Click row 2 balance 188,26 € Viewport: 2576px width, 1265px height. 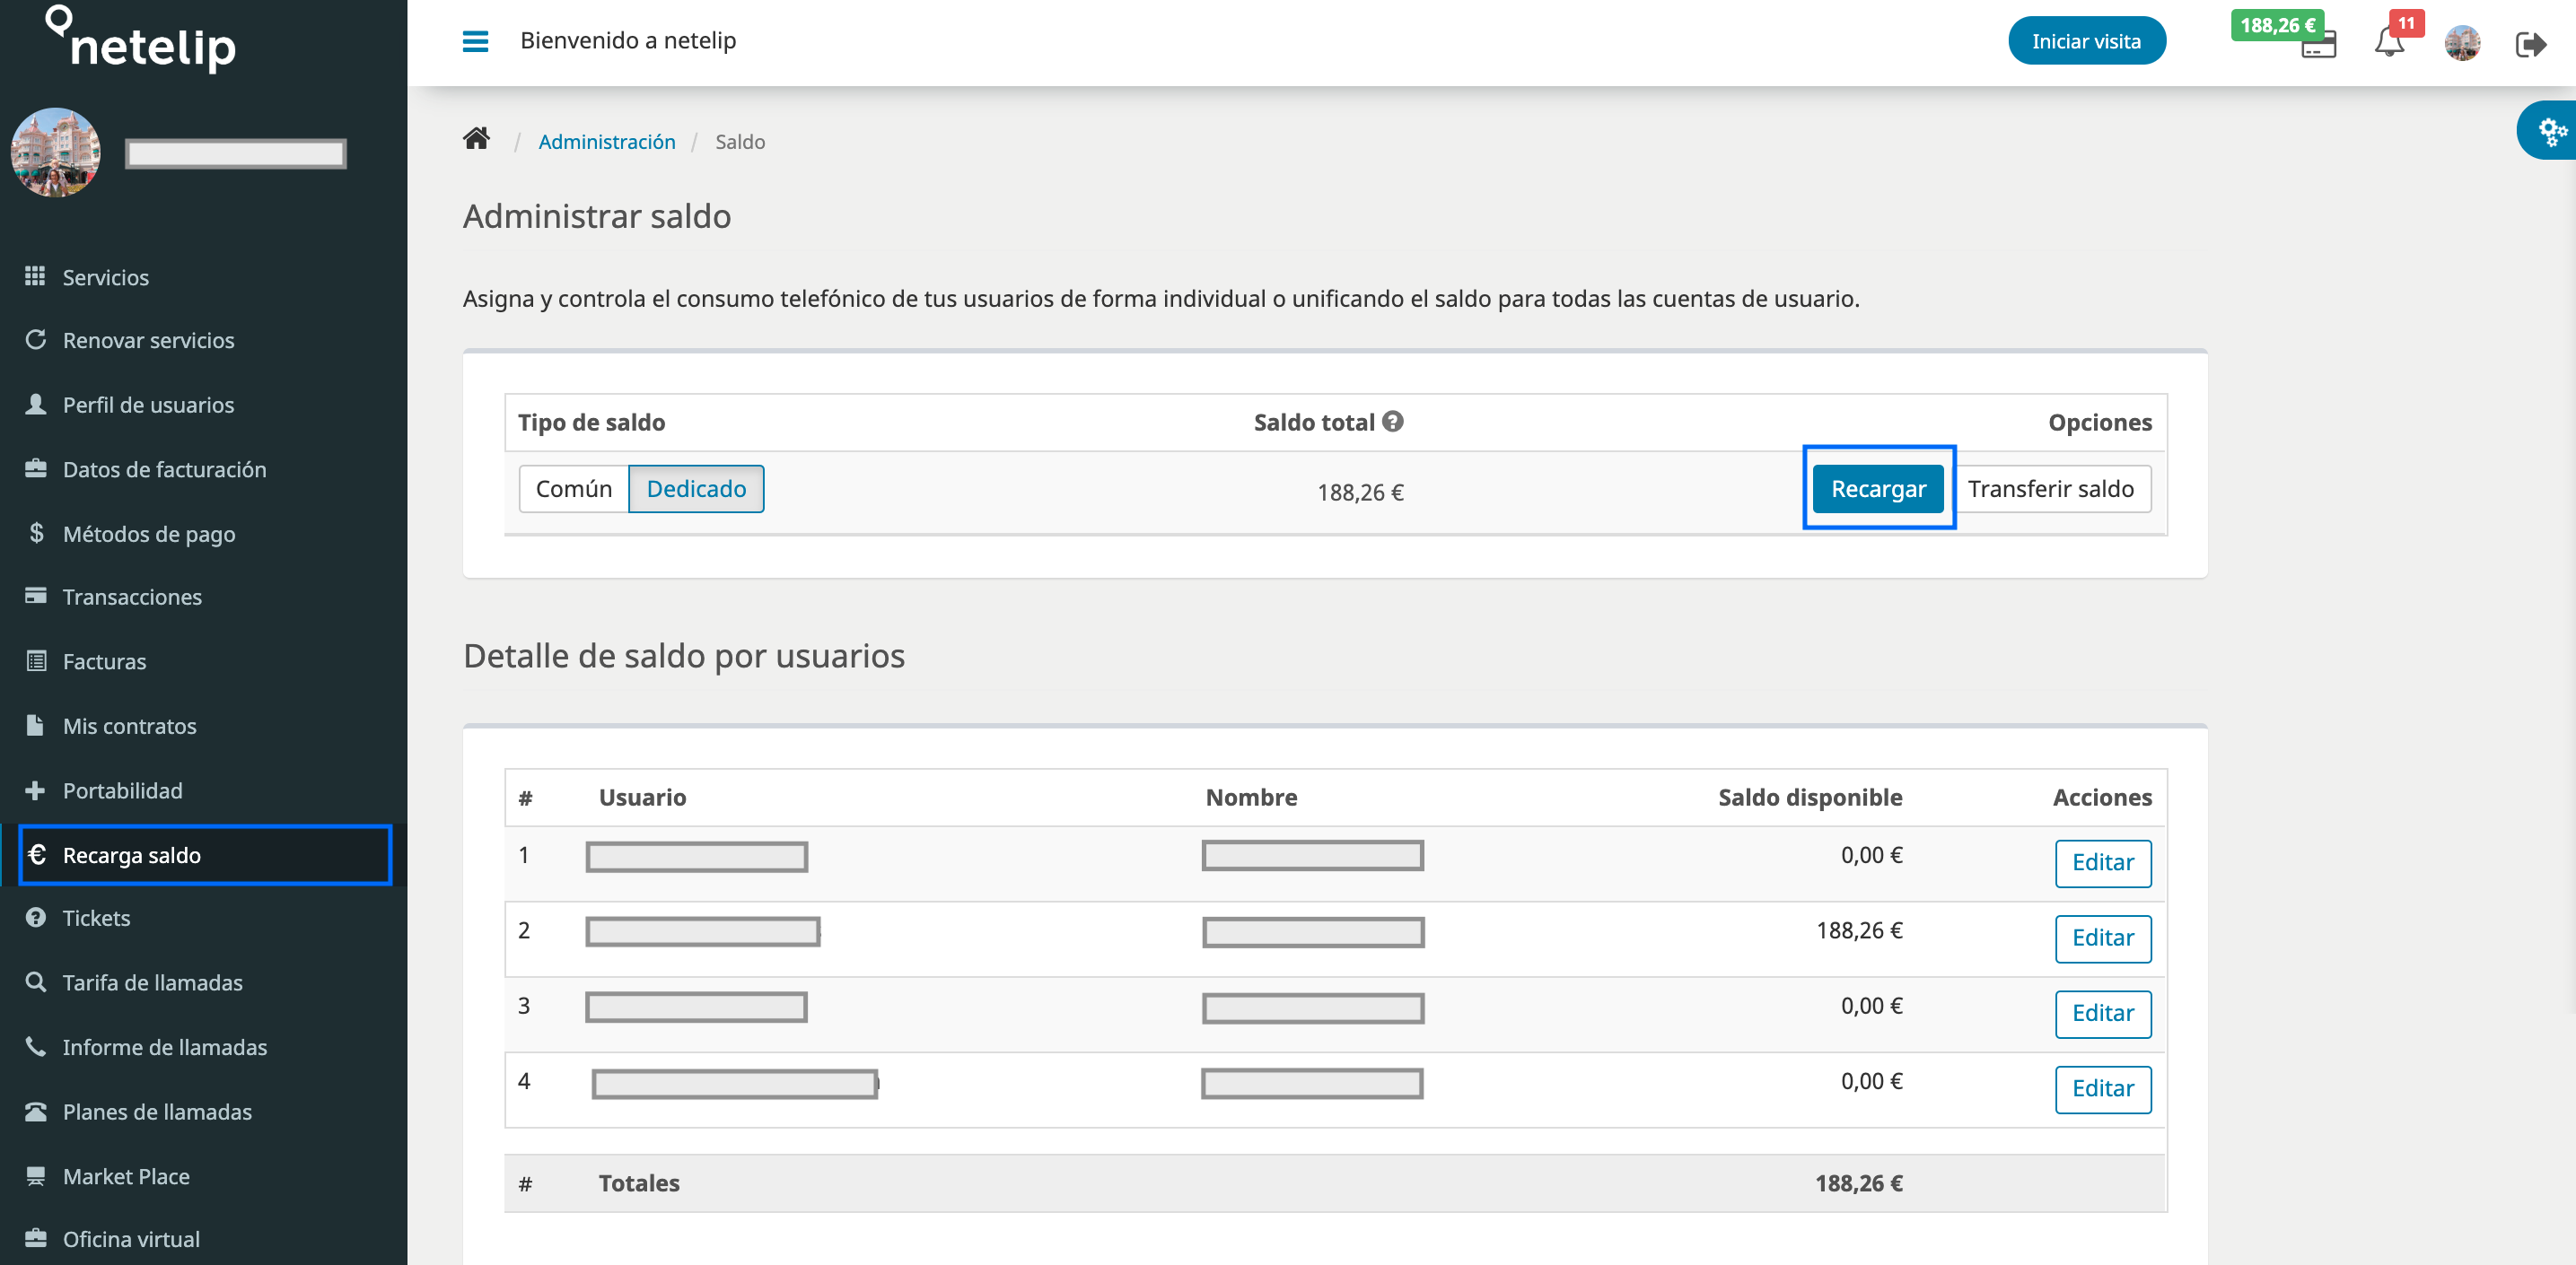coord(1859,930)
